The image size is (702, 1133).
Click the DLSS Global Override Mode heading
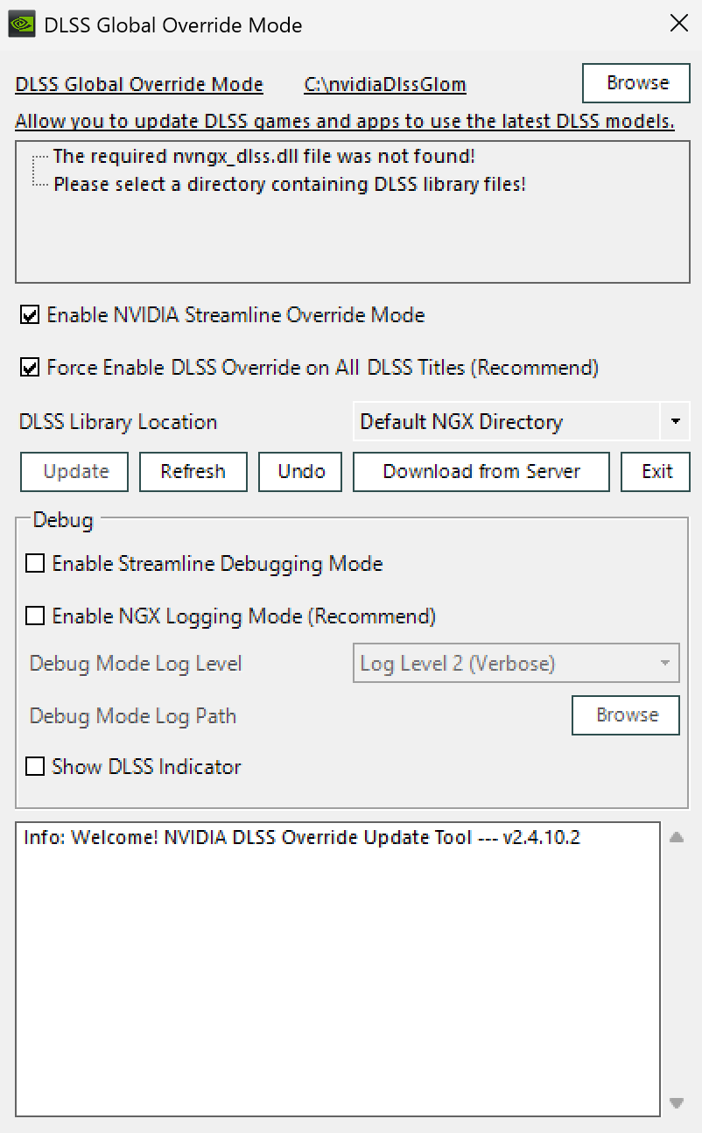[139, 85]
